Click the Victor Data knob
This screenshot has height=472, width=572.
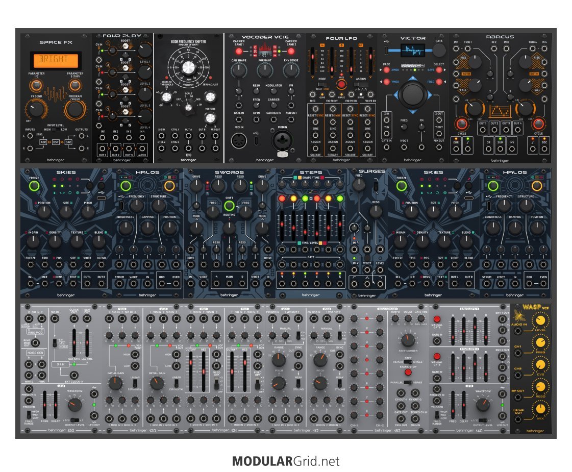click(439, 51)
